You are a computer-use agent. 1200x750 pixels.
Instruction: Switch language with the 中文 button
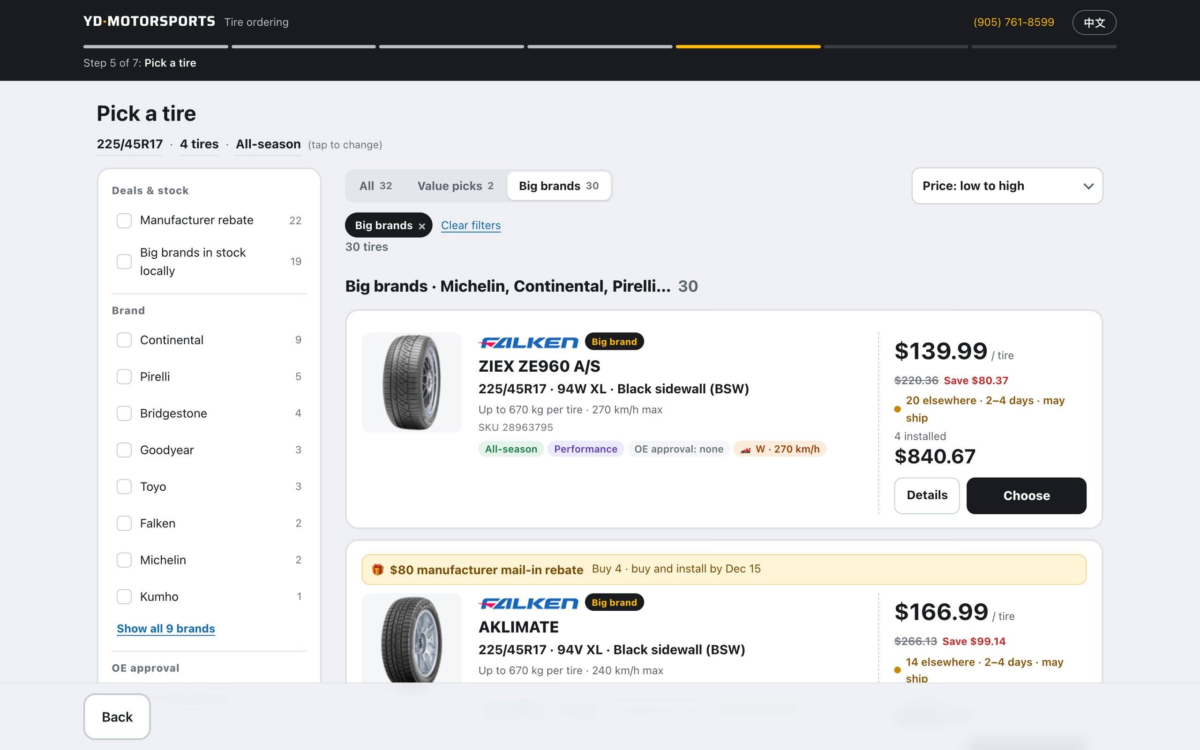tap(1094, 23)
